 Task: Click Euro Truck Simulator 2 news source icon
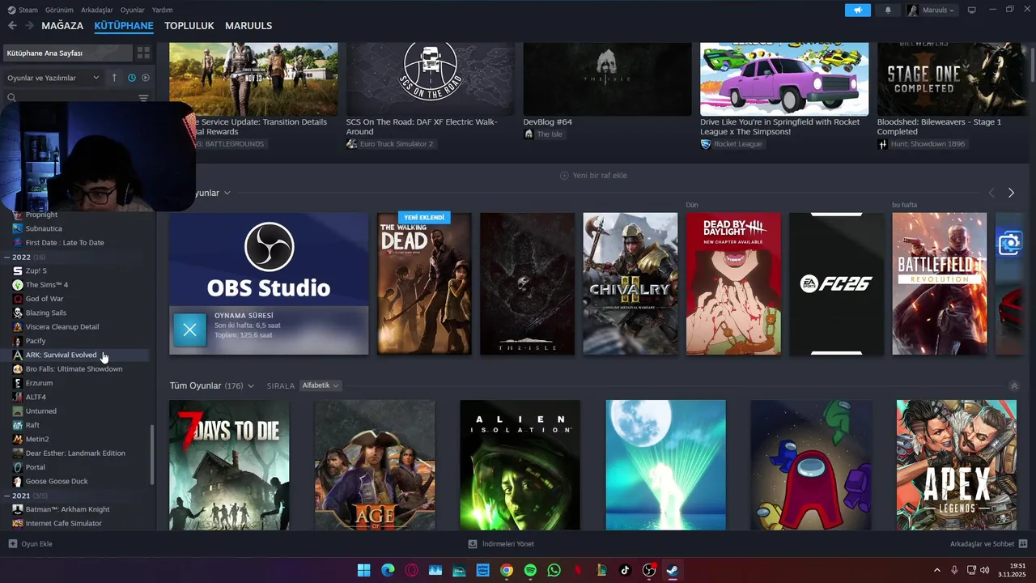[351, 144]
